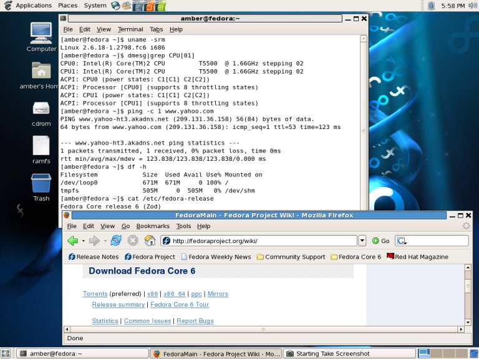Open the Back button history dropdown
This screenshot has height=359, width=479.
tap(84, 241)
